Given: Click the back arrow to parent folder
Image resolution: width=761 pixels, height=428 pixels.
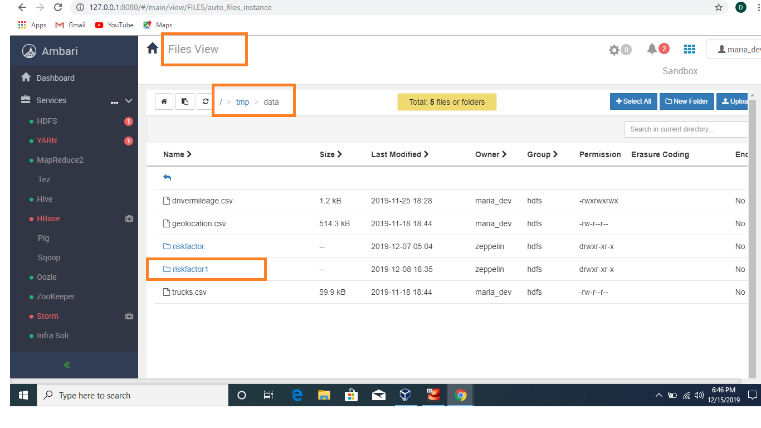Looking at the screenshot, I should 167,178.
